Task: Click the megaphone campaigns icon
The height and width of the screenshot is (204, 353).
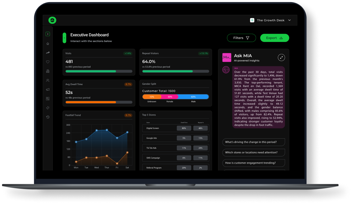Action: [x=48, y=90]
